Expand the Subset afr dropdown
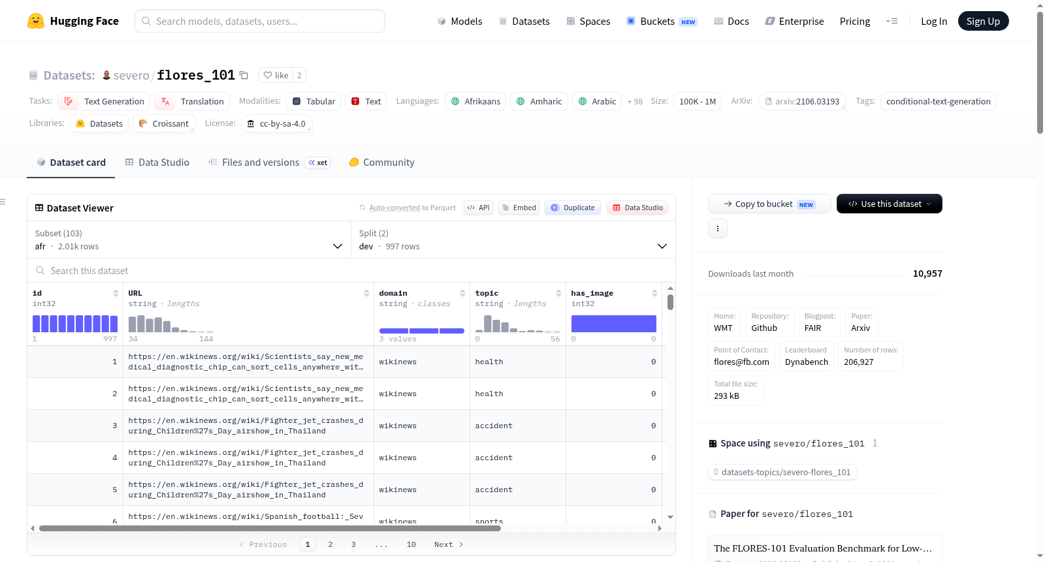This screenshot has height=562, width=1045. click(189, 240)
